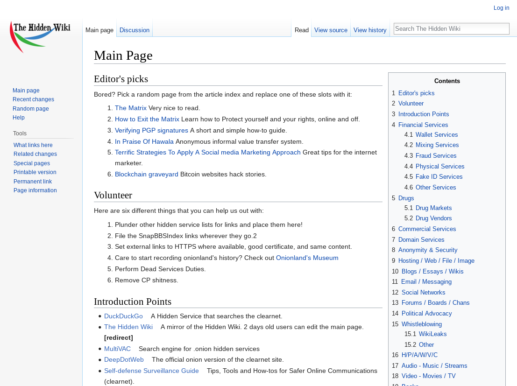The image size is (517, 386).
Task: Jump to Forums / Boards / Chans
Action: 435,302
